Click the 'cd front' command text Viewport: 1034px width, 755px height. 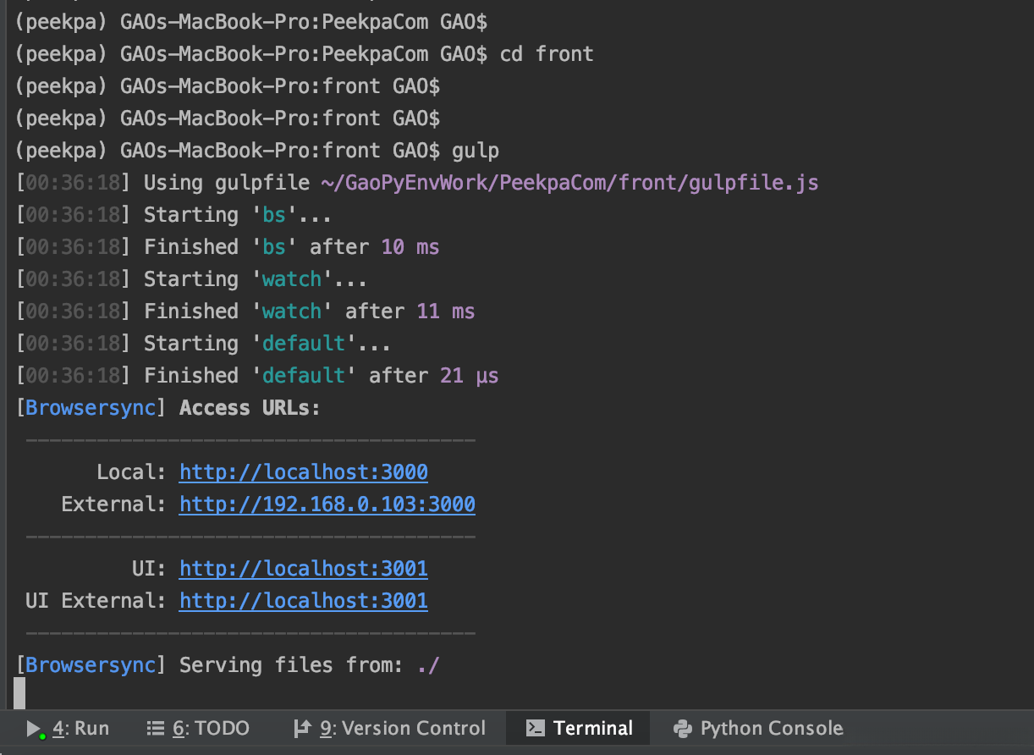[x=547, y=54]
